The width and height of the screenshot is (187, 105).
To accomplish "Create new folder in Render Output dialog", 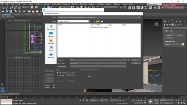I will tap(99, 21).
